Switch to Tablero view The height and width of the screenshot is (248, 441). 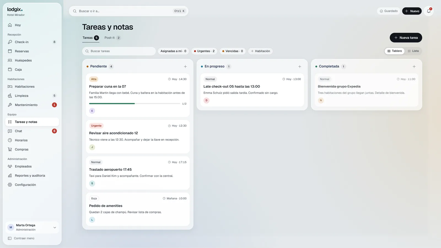click(x=395, y=51)
